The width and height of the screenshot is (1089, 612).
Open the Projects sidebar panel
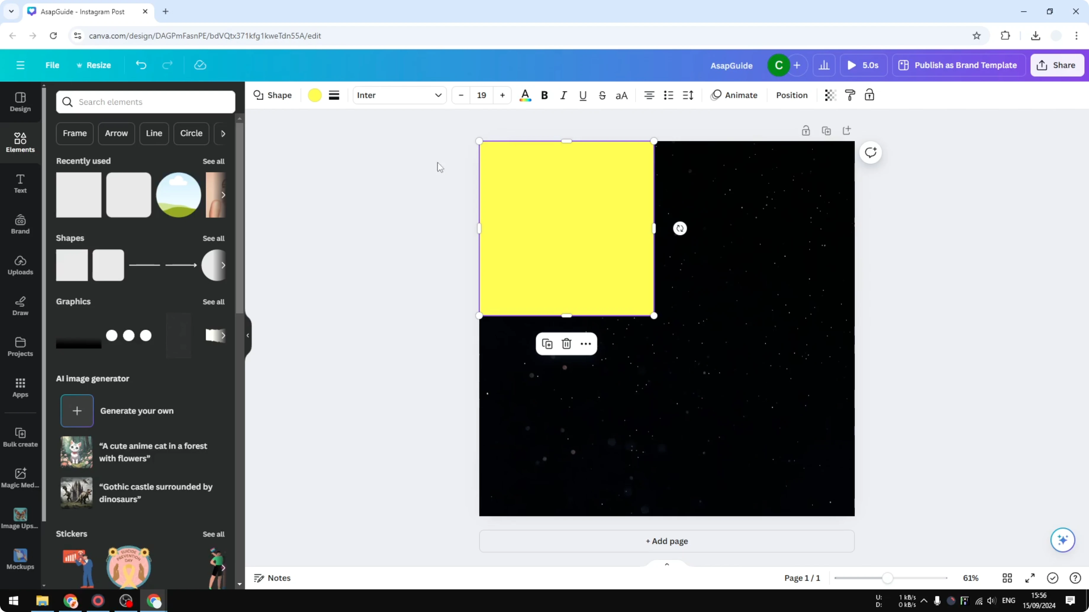tap(20, 347)
